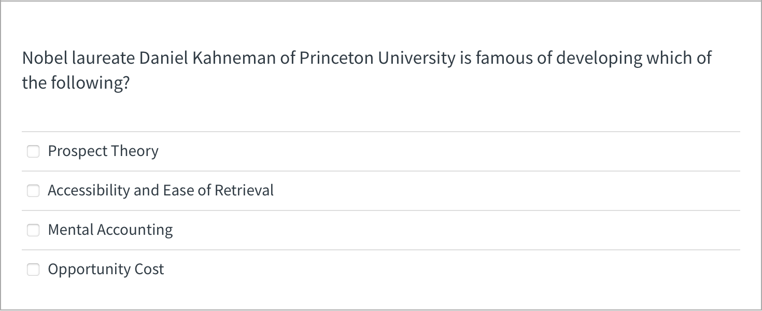Check the Prospect Theory checkbox
The image size is (762, 311).
[x=33, y=151]
